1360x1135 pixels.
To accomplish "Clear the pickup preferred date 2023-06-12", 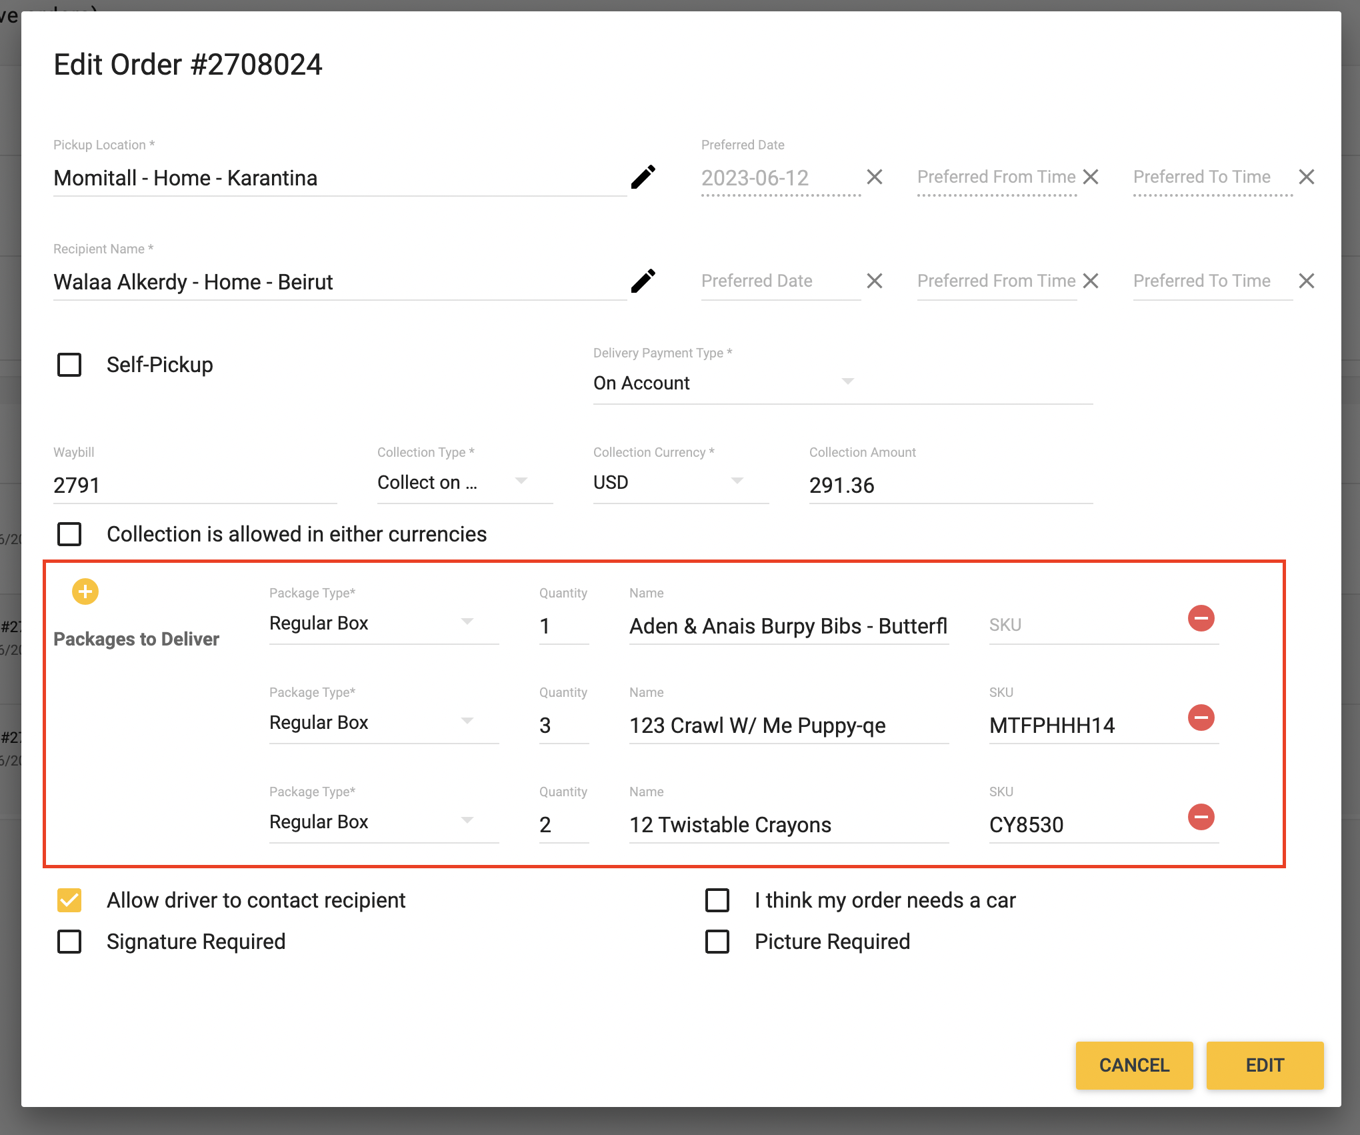I will point(874,177).
